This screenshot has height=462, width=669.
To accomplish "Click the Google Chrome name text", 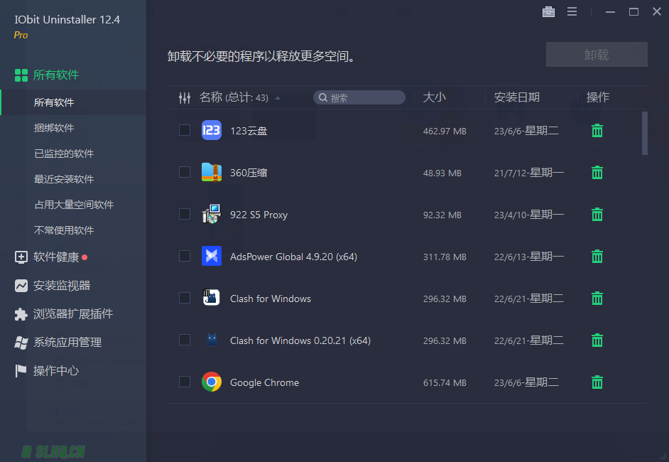I will (x=264, y=382).
